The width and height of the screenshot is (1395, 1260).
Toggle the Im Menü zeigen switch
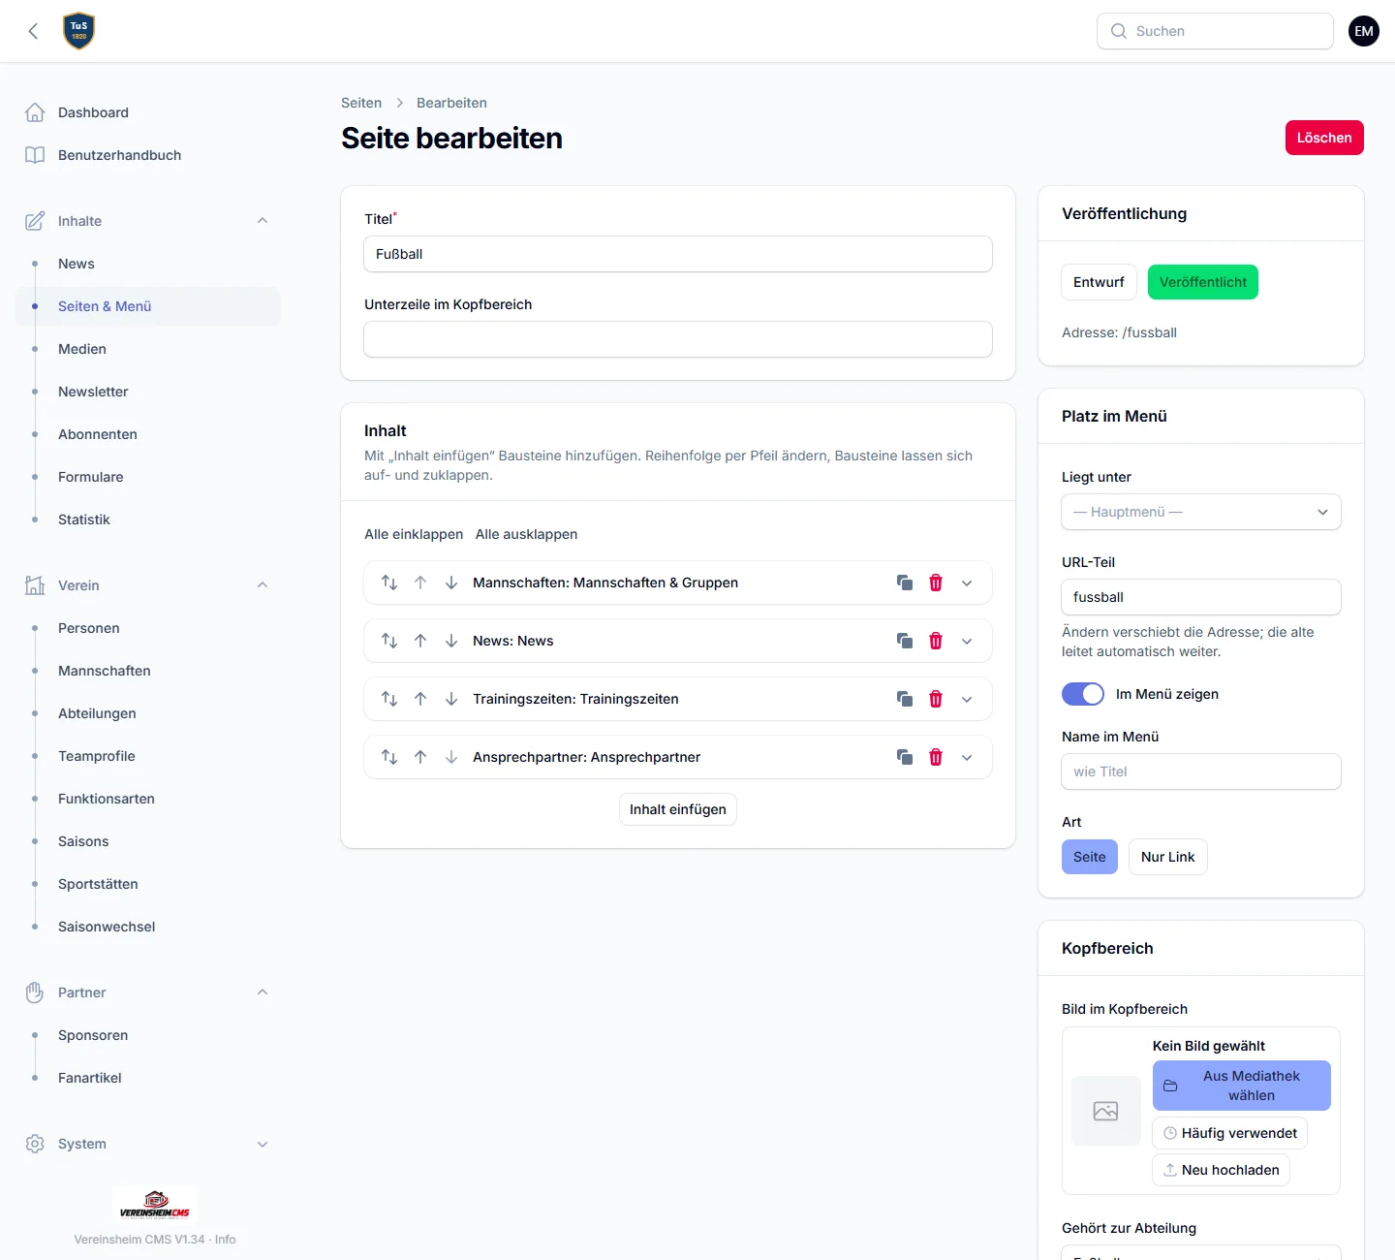click(1083, 694)
